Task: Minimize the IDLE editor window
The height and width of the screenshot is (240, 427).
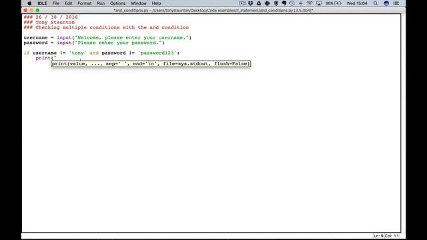Action: pos(31,11)
